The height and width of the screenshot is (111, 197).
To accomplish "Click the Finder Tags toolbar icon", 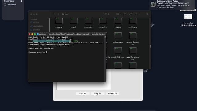I will point(131,14).
